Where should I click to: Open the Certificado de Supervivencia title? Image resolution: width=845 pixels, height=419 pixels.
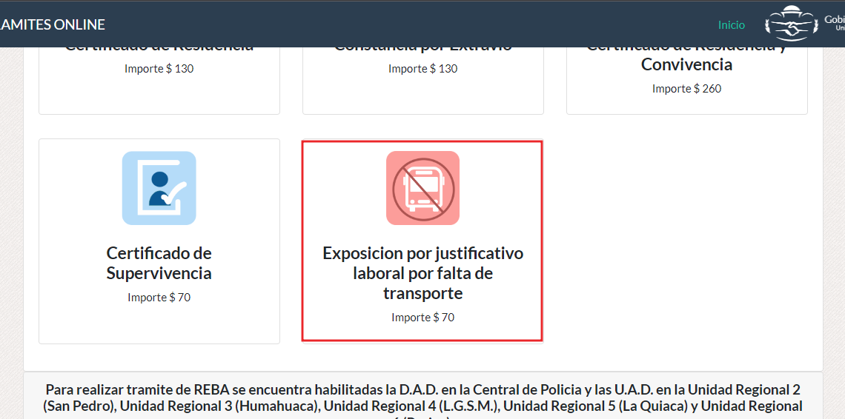point(159,264)
